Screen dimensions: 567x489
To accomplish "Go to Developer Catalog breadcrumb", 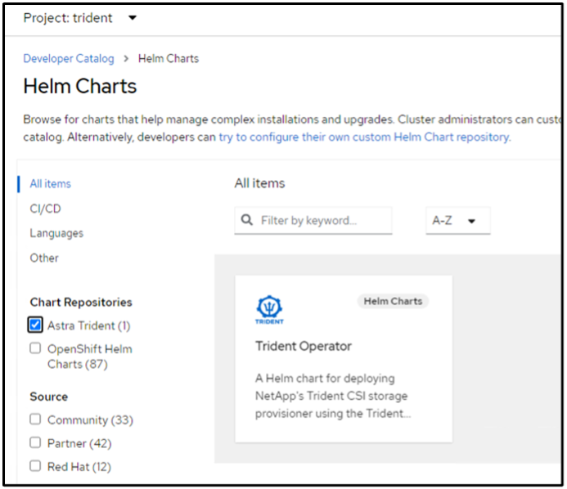I will [x=70, y=59].
